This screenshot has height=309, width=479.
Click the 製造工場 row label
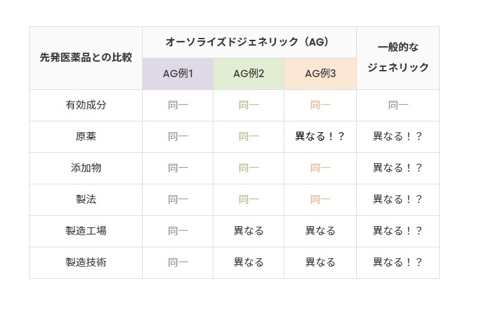86,231
